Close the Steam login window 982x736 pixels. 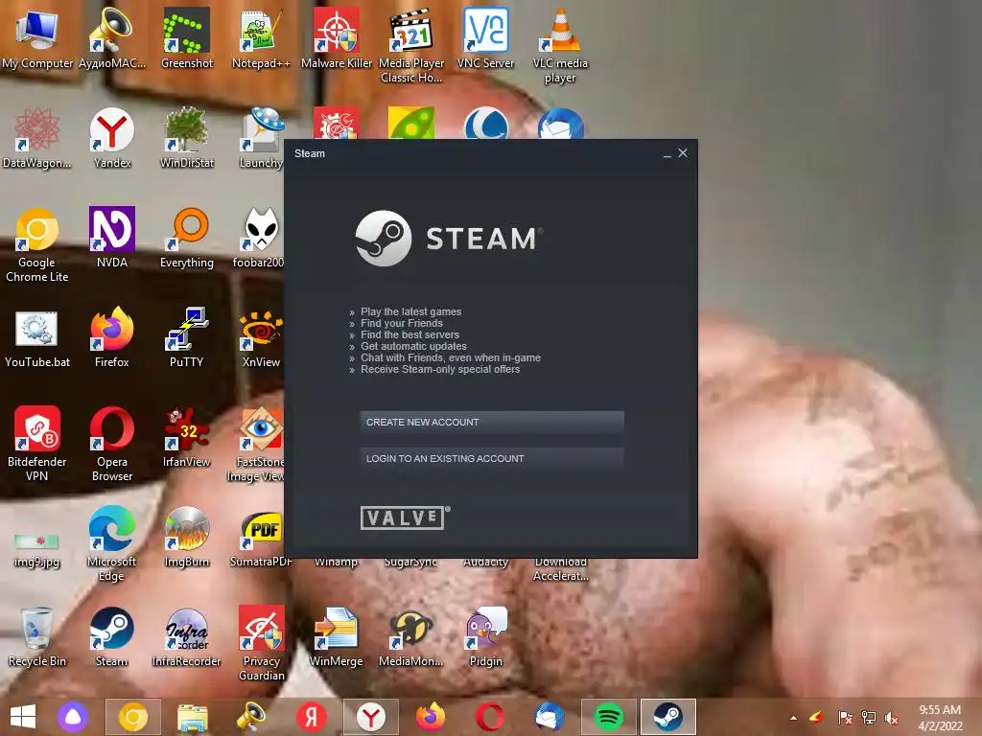click(x=683, y=152)
